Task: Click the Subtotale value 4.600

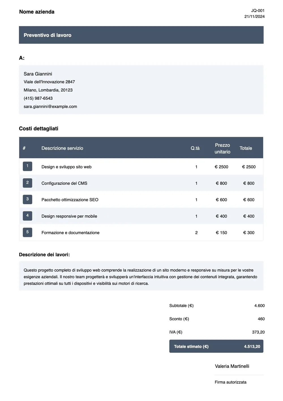Action: (x=260, y=305)
